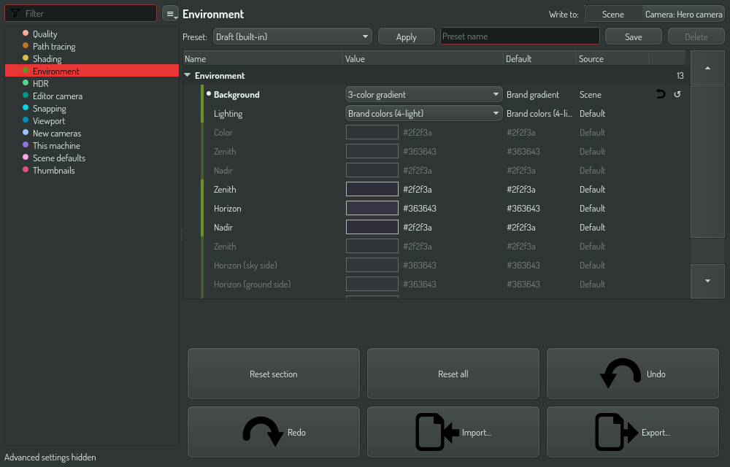Select Thumbnails in the settings list
Image resolution: width=730 pixels, height=467 pixels.
[x=92, y=170]
